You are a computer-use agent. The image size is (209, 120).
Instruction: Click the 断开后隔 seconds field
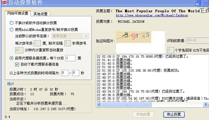tap(68, 43)
